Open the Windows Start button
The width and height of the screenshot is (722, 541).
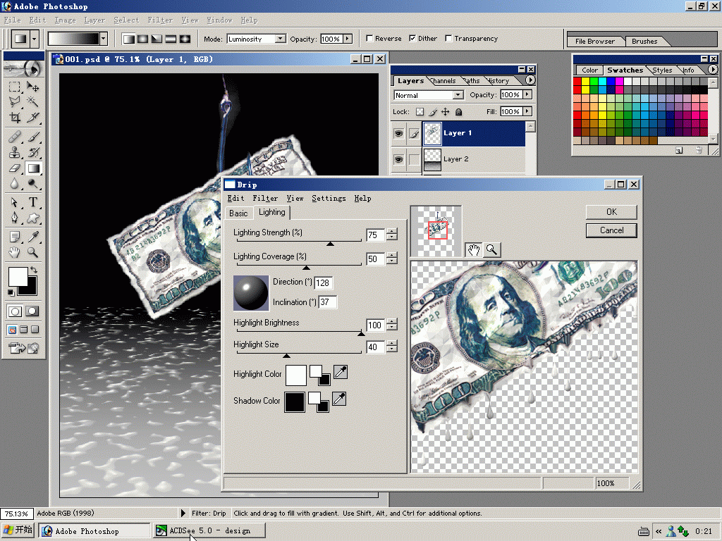18,530
